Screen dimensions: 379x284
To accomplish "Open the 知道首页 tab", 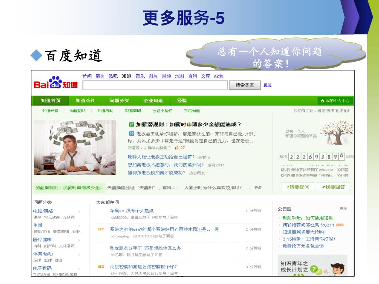I will click(x=50, y=101).
